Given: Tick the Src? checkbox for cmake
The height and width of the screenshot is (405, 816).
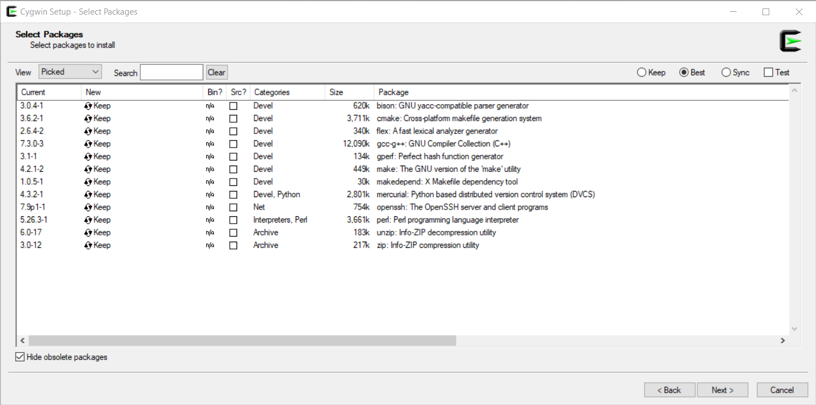Looking at the screenshot, I should 233,118.
